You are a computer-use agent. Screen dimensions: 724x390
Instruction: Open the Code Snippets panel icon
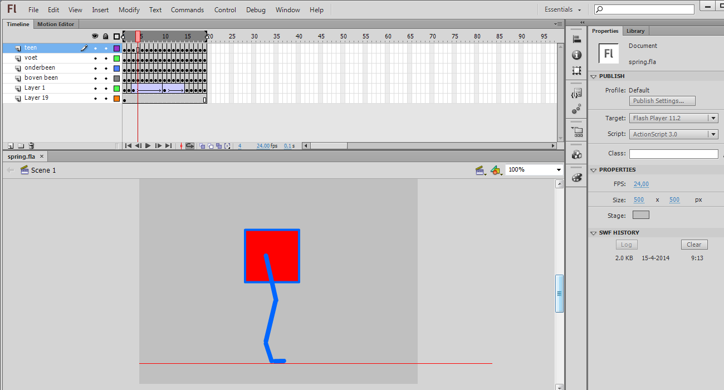click(576, 93)
